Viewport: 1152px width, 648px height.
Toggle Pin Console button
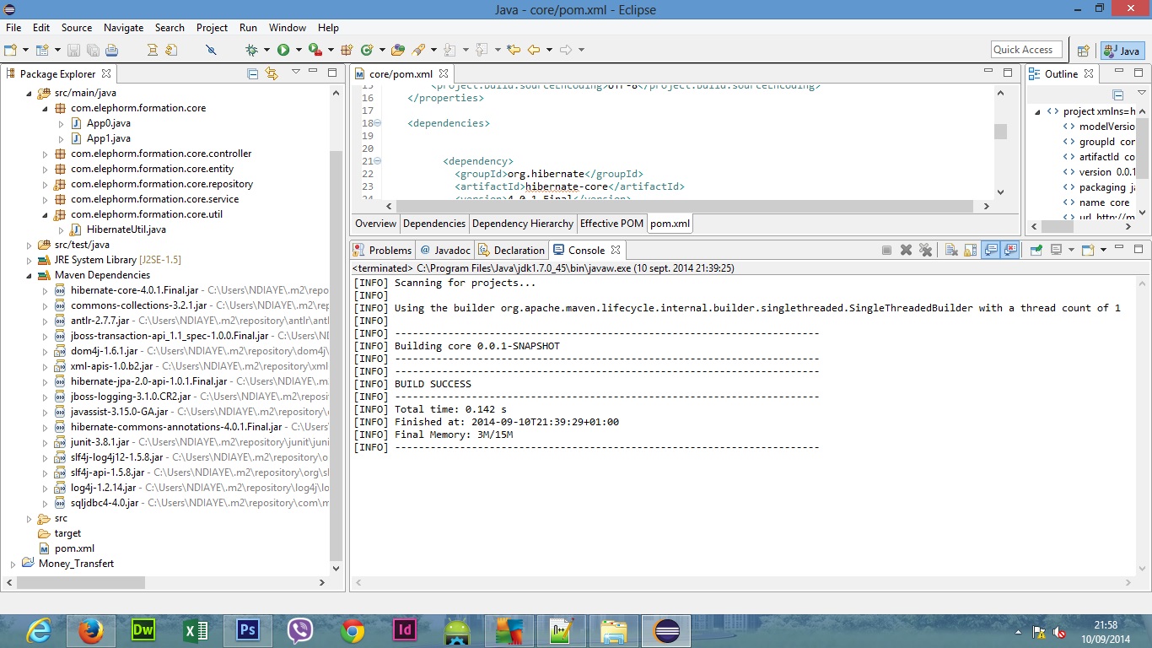click(x=1036, y=250)
